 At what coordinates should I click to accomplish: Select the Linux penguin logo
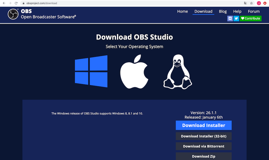click(178, 72)
